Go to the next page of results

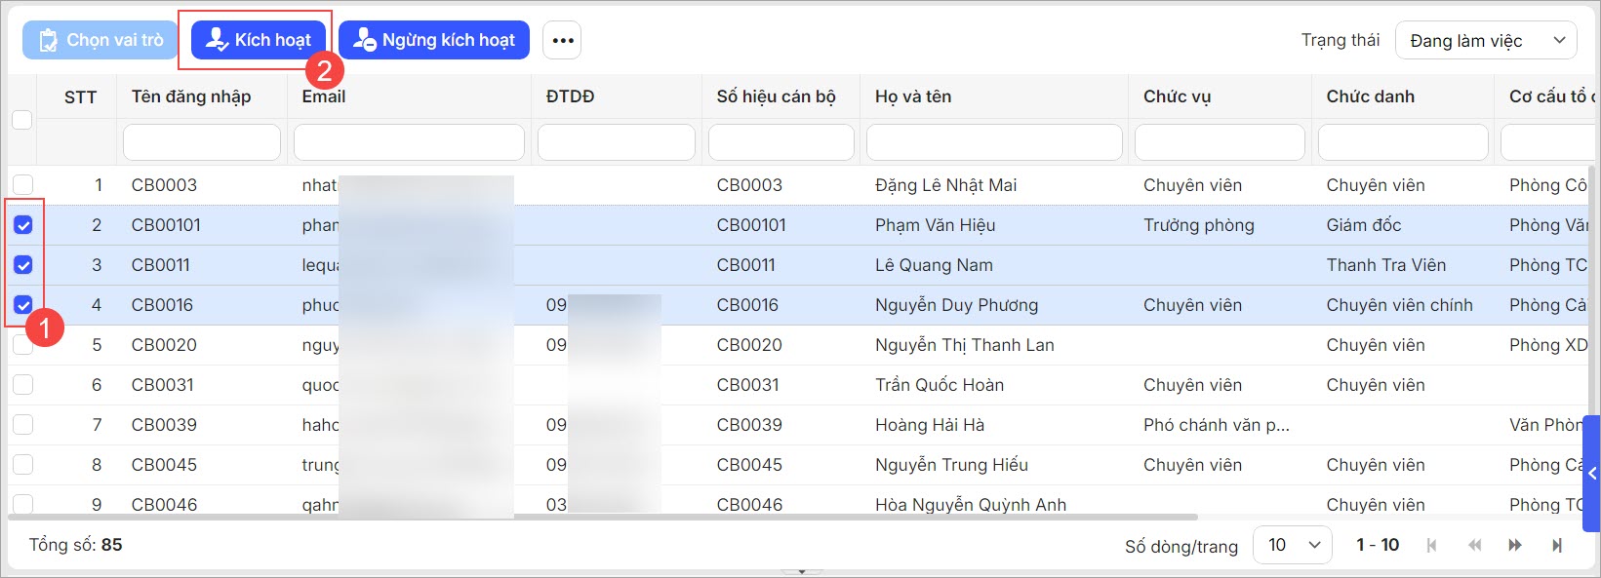tap(1515, 545)
